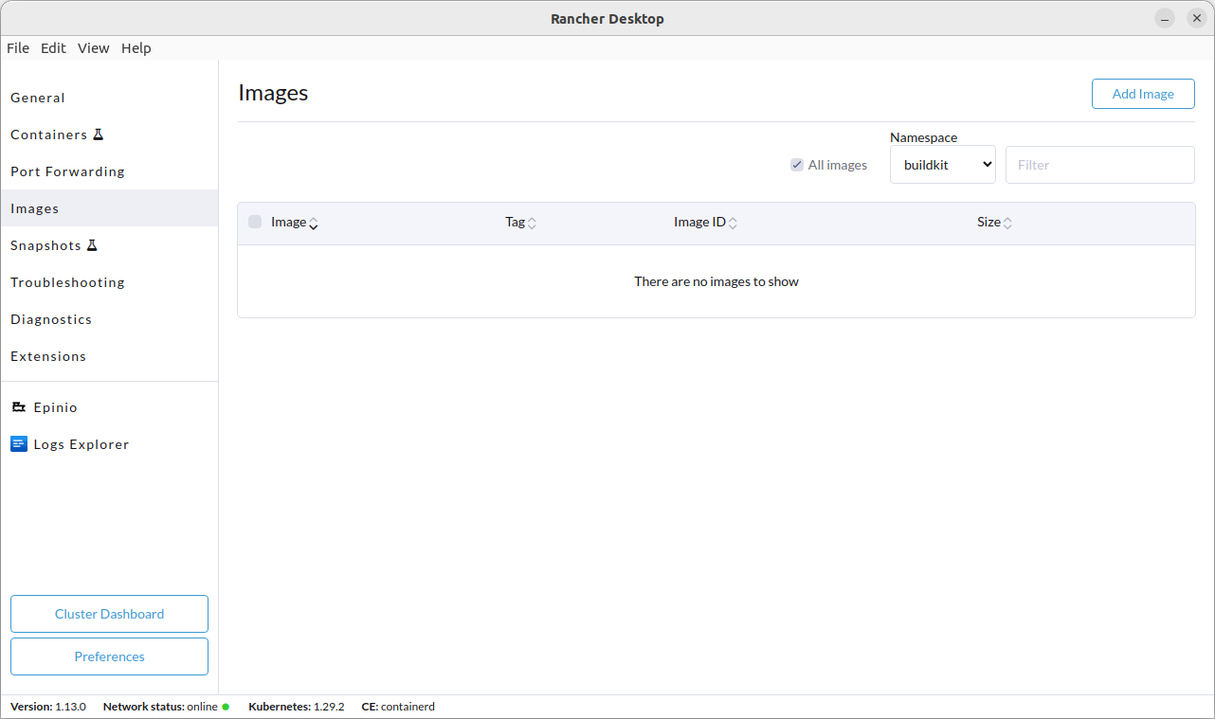Open the Extensions page
This screenshot has height=719, width=1215.
coord(109,356)
